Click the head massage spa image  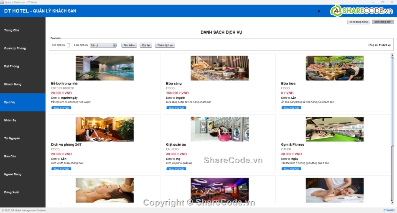(104, 190)
